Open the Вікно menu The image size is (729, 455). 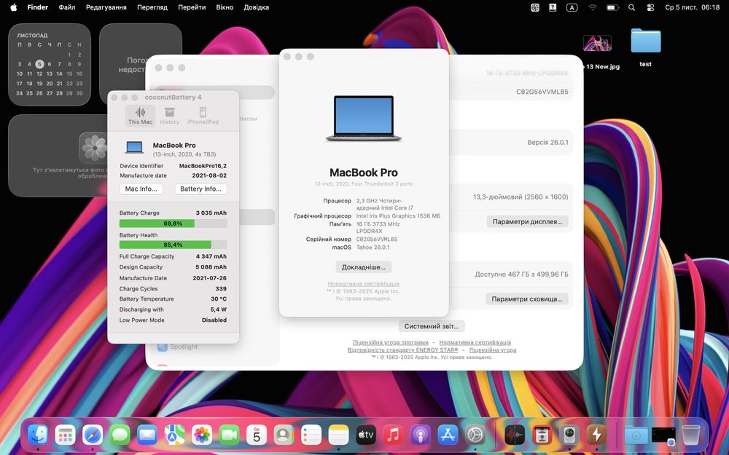pyautogui.click(x=225, y=7)
